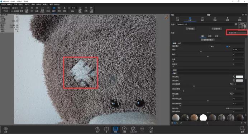Select the Labels sub-tab
The width and height of the screenshot is (248, 134).
click(x=217, y=36)
